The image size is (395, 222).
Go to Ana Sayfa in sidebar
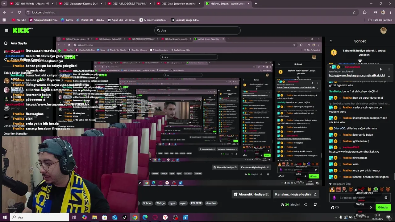click(15, 43)
